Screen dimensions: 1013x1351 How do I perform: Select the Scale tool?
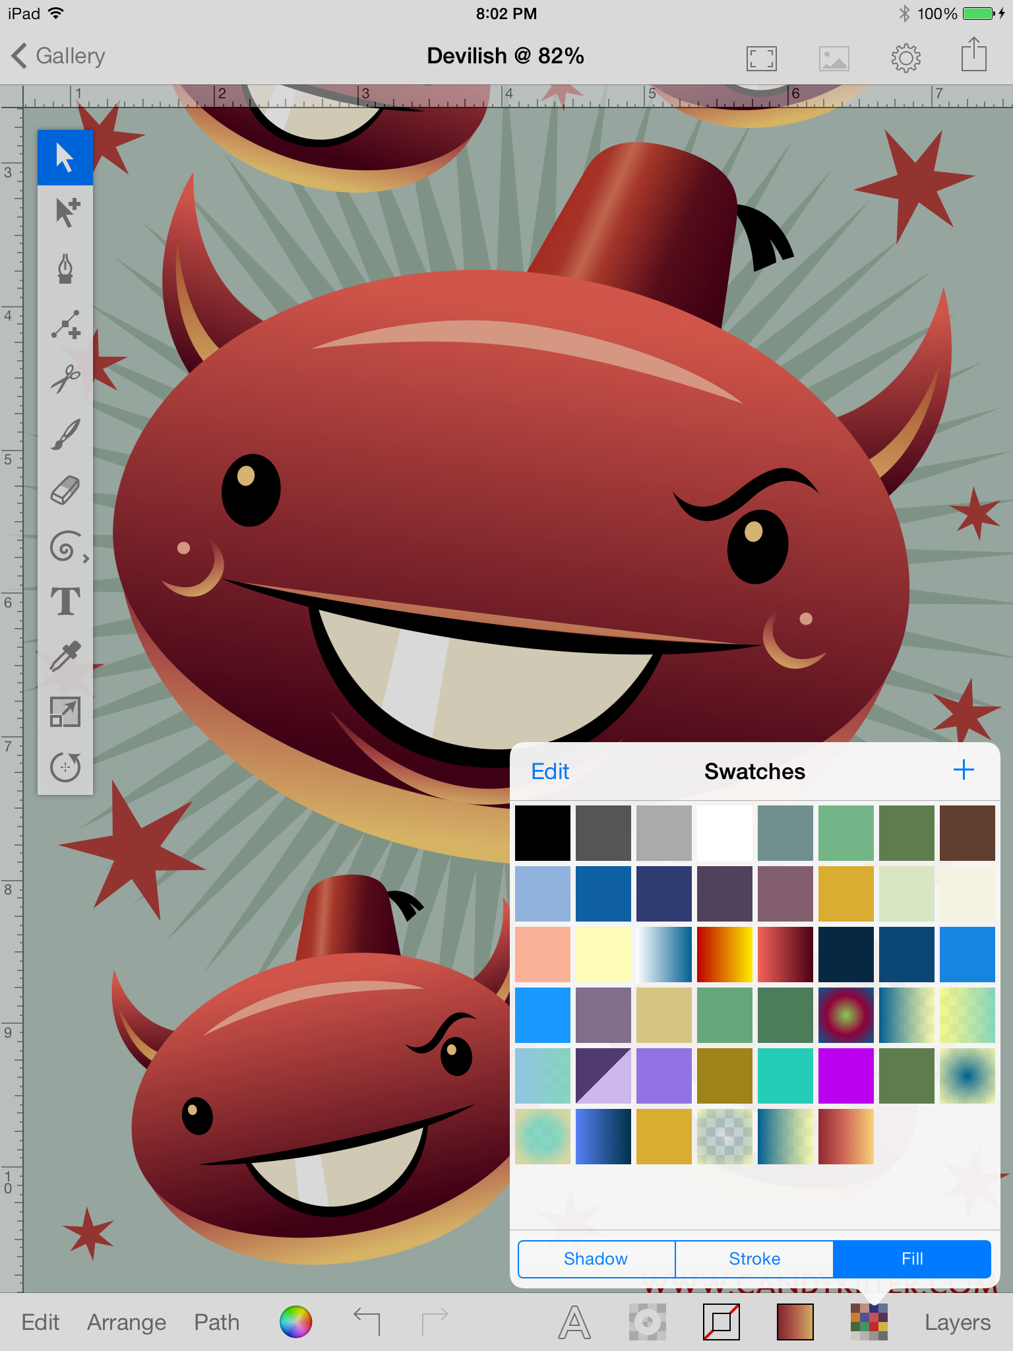click(x=65, y=712)
